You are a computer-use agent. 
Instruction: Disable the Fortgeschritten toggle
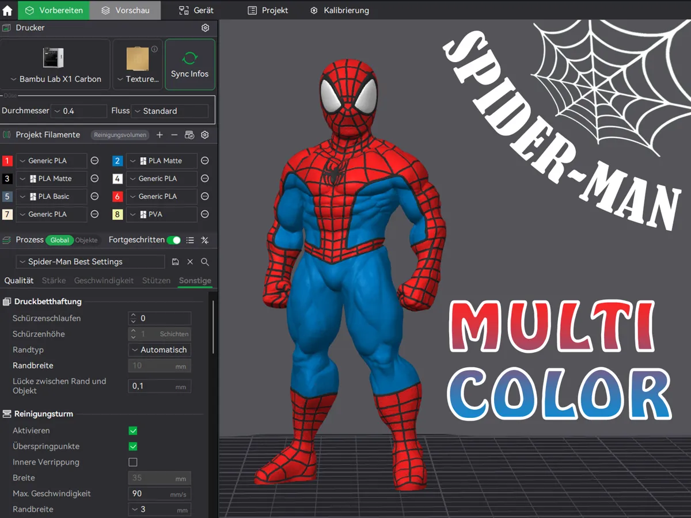(x=173, y=240)
